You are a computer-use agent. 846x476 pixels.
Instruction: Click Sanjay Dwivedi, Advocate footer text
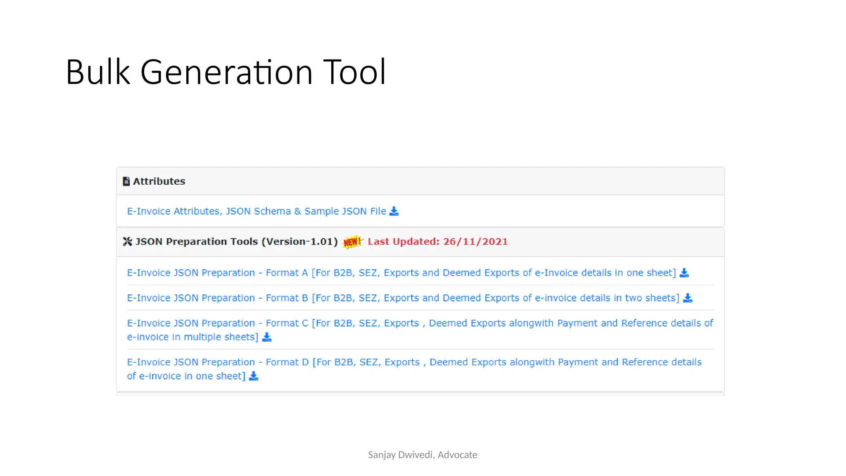(423, 455)
